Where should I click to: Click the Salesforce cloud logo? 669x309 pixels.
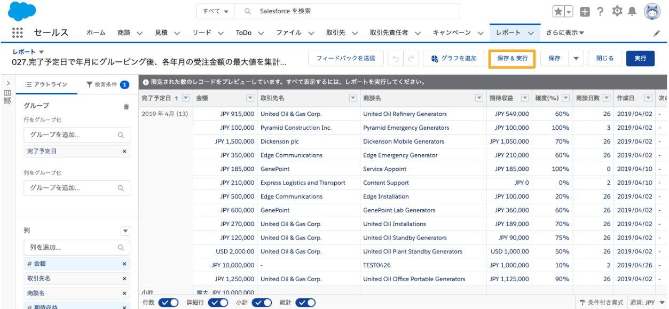[22, 11]
